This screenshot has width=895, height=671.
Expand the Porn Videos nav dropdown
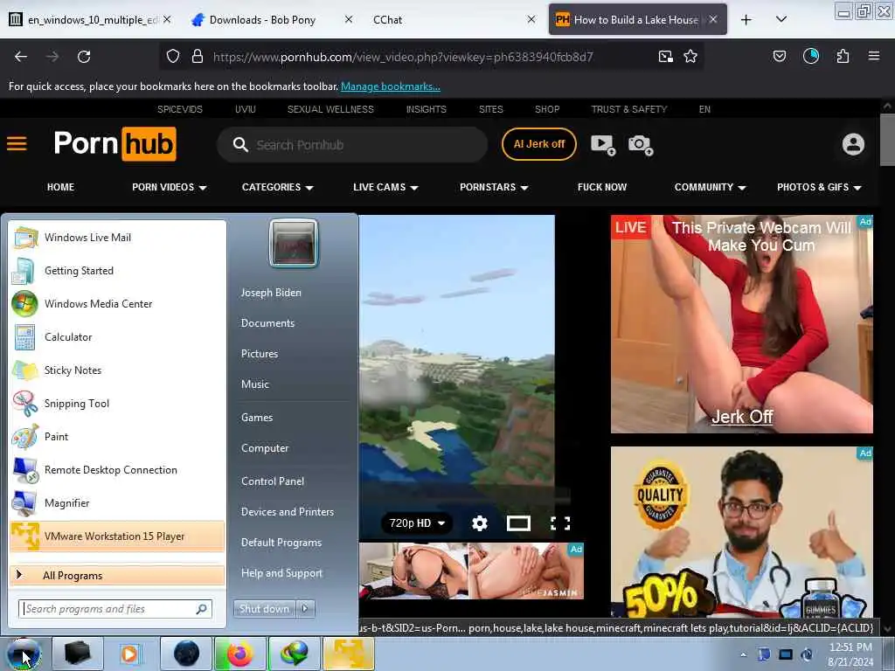click(170, 187)
